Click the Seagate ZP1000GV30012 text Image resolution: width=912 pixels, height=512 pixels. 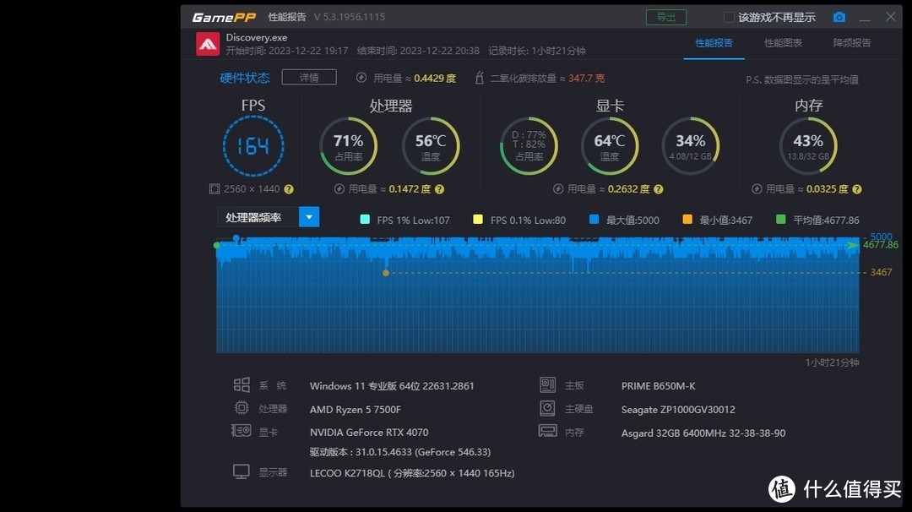[x=677, y=410]
